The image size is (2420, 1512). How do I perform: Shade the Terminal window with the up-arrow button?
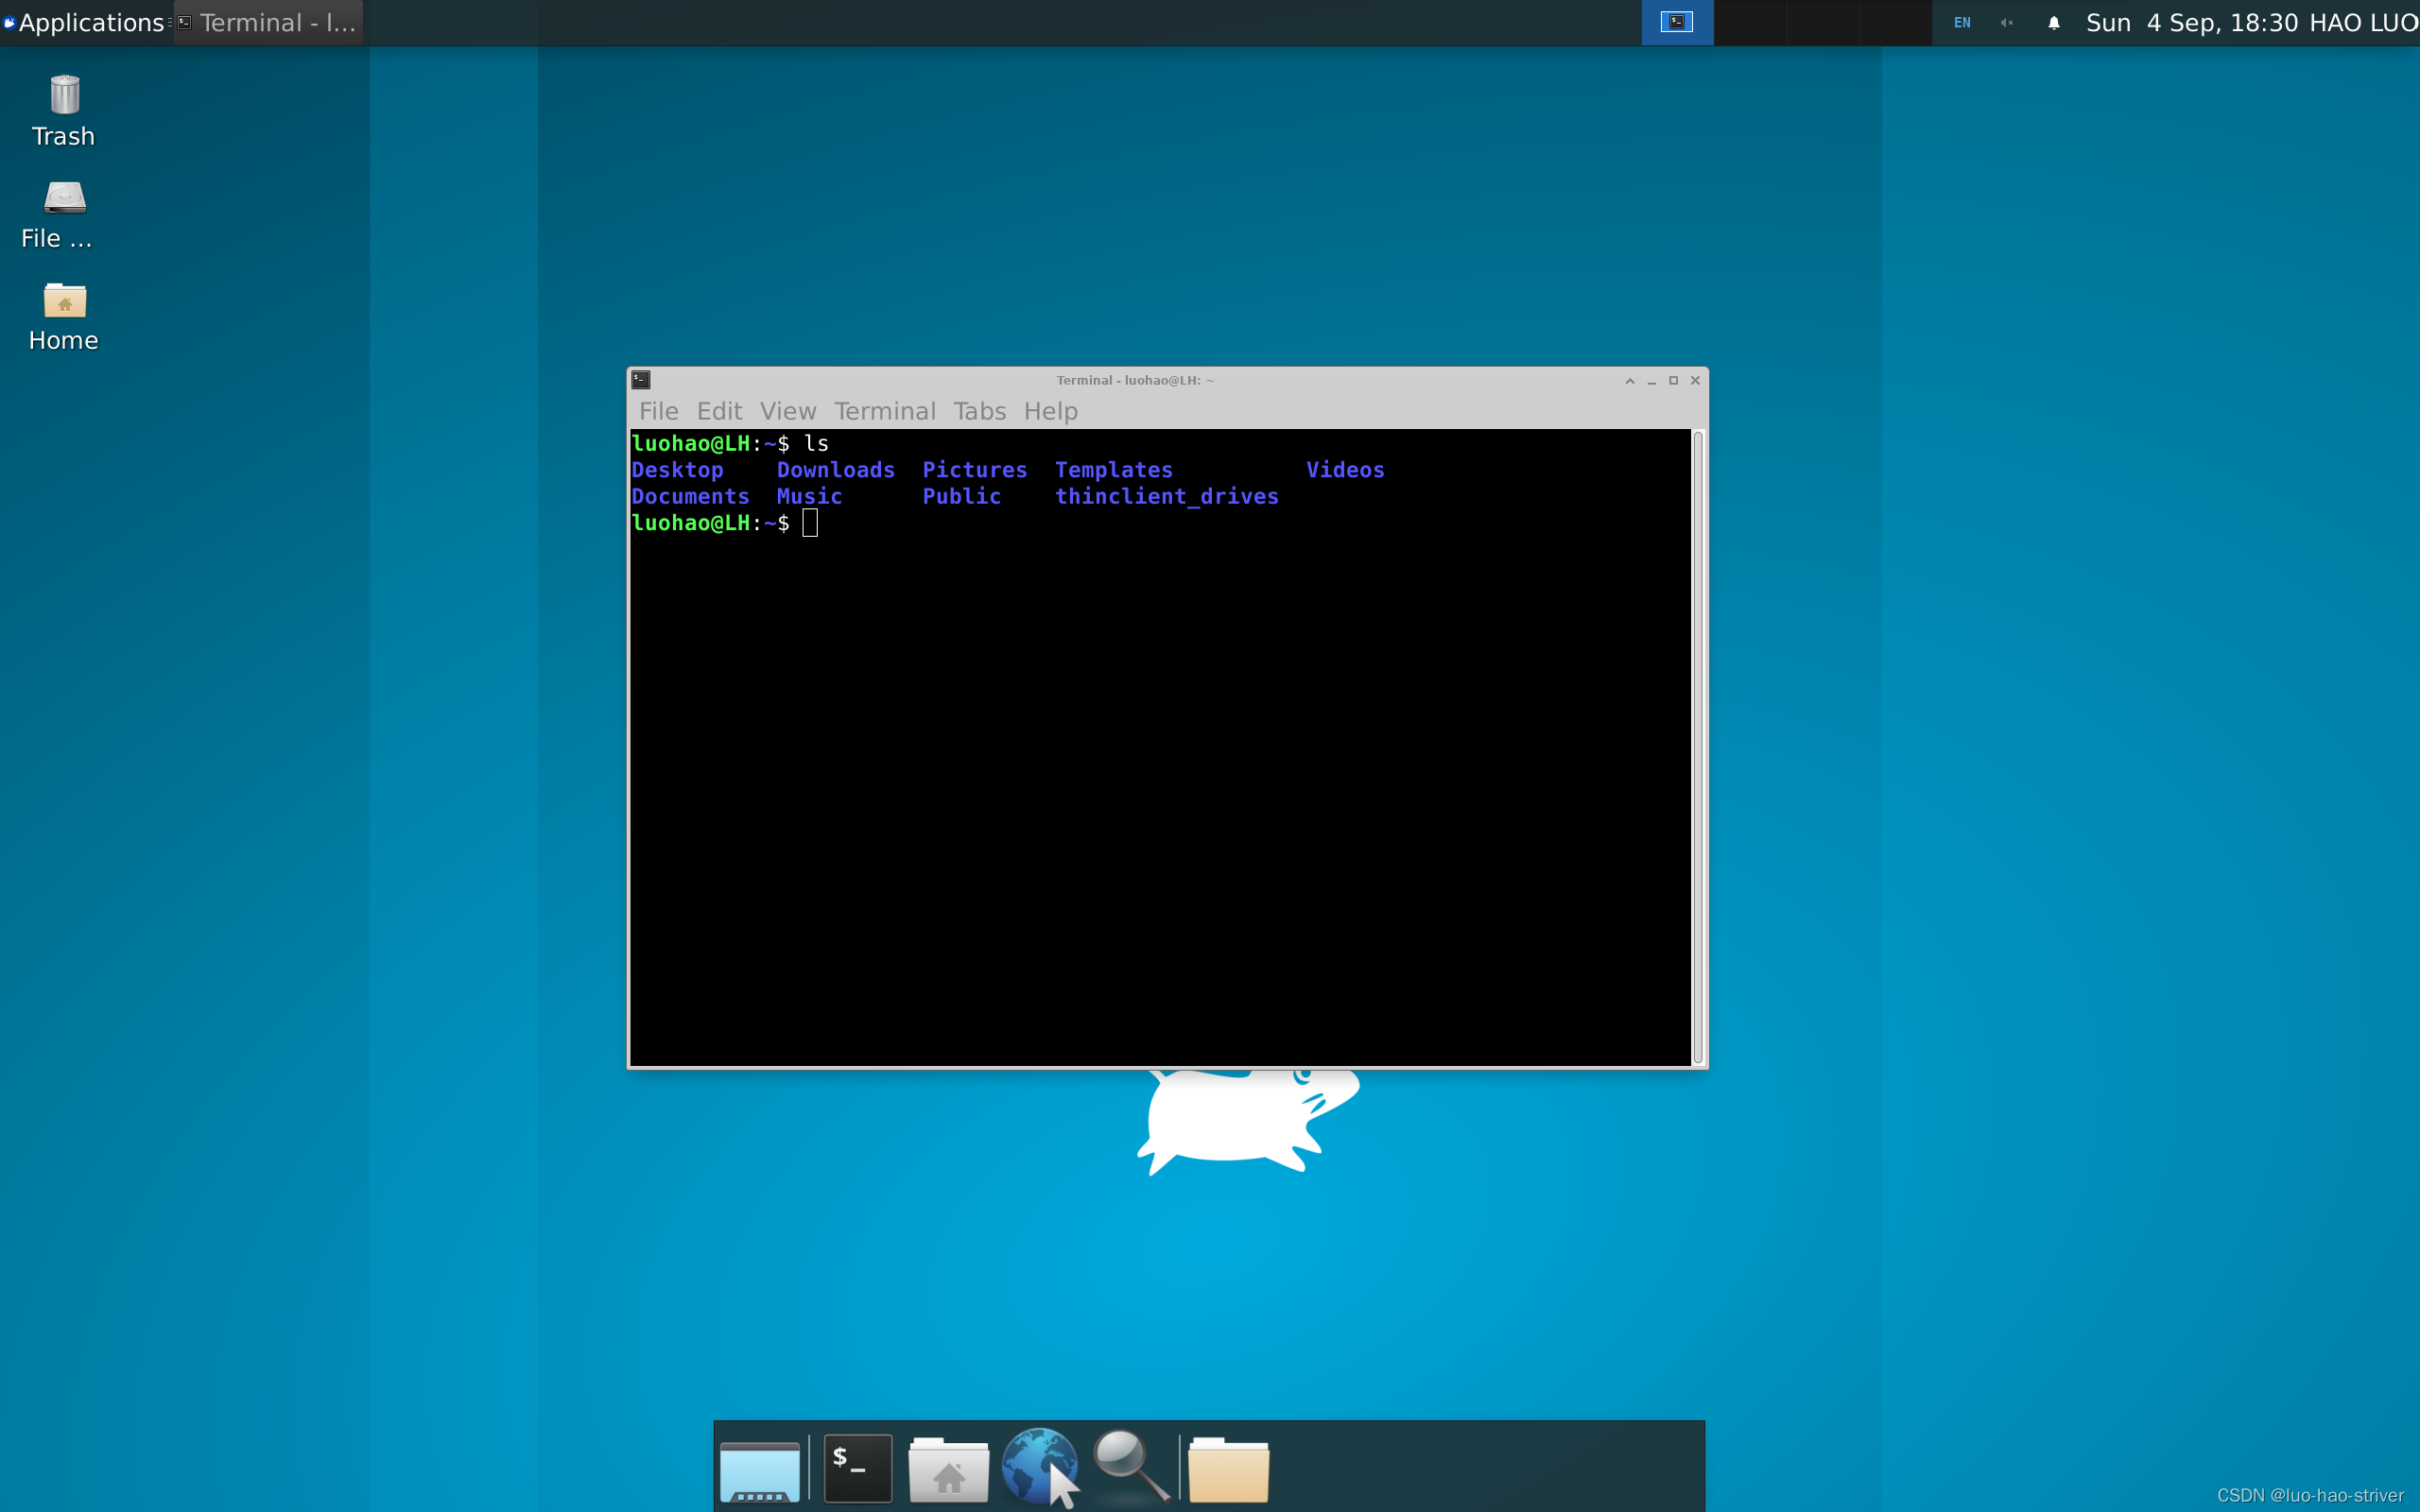coord(1630,380)
